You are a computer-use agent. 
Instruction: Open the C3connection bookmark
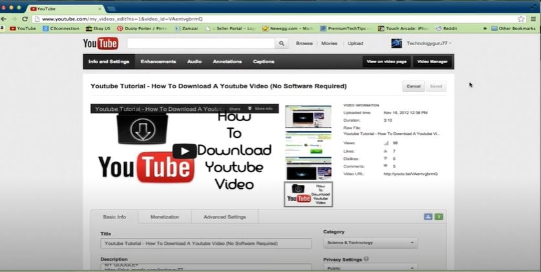tap(61, 28)
